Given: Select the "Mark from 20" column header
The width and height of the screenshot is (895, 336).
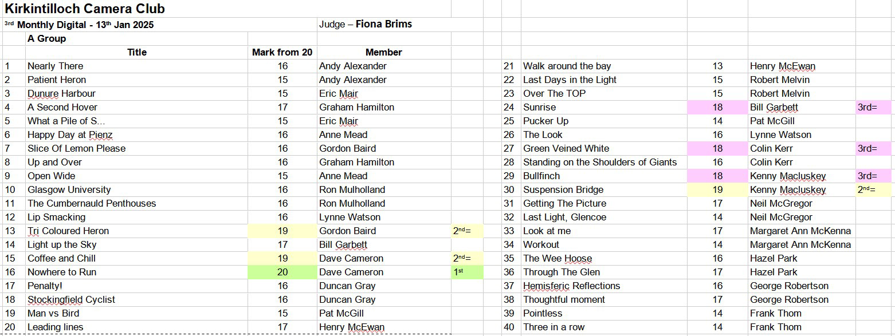Looking at the screenshot, I should pos(282,52).
